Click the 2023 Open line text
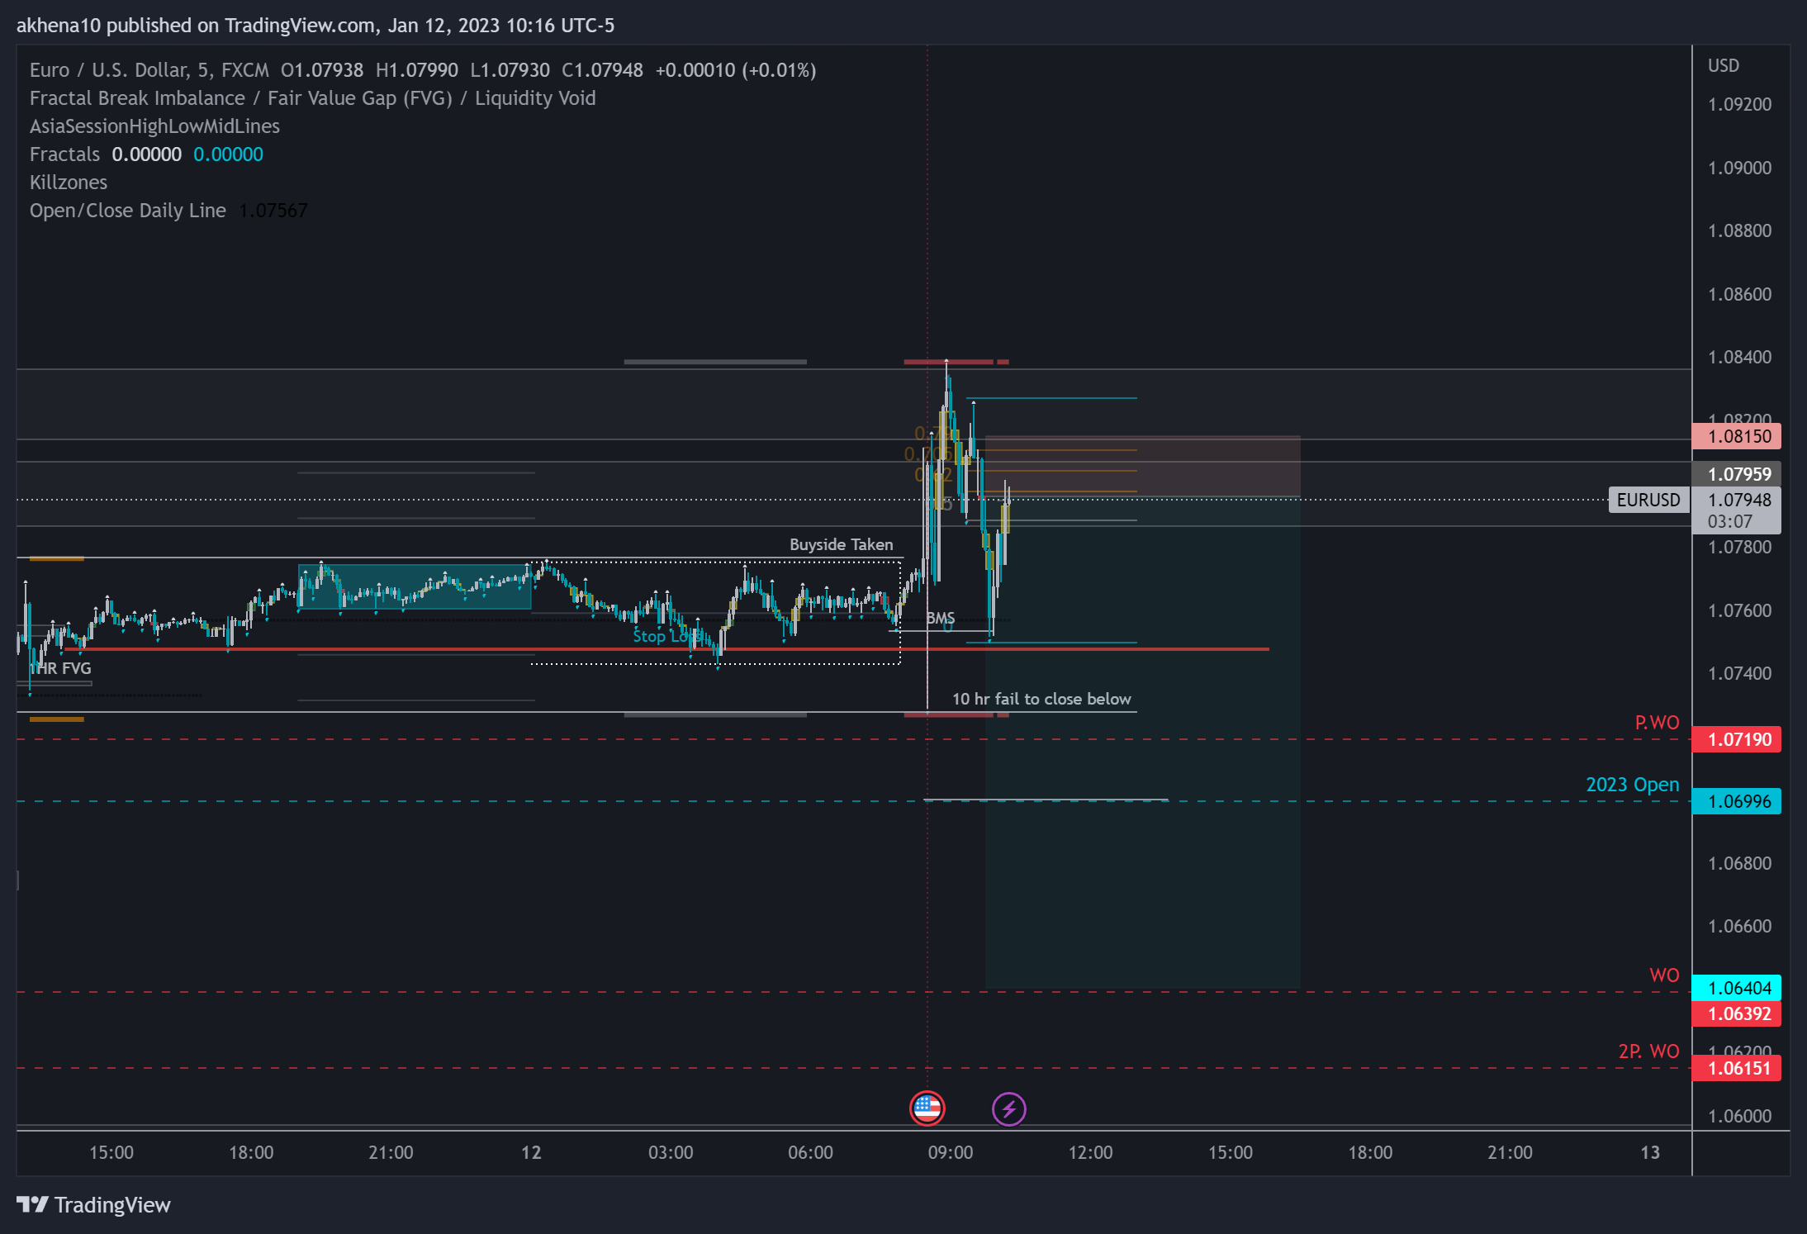The height and width of the screenshot is (1234, 1807). (x=1632, y=785)
